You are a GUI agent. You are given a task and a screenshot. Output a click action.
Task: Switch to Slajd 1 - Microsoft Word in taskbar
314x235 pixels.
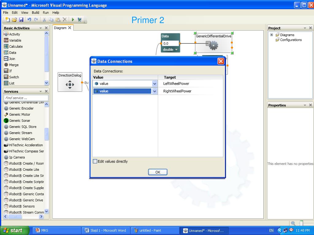click(106, 230)
